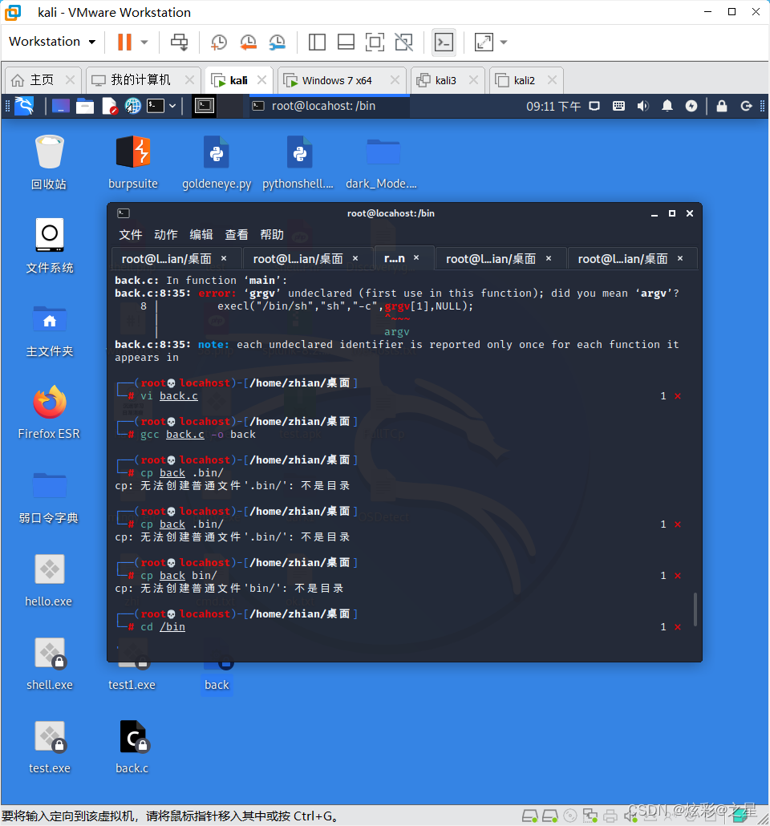Select the pythonshell desktop file
Image resolution: width=770 pixels, height=826 pixels.
click(x=298, y=162)
